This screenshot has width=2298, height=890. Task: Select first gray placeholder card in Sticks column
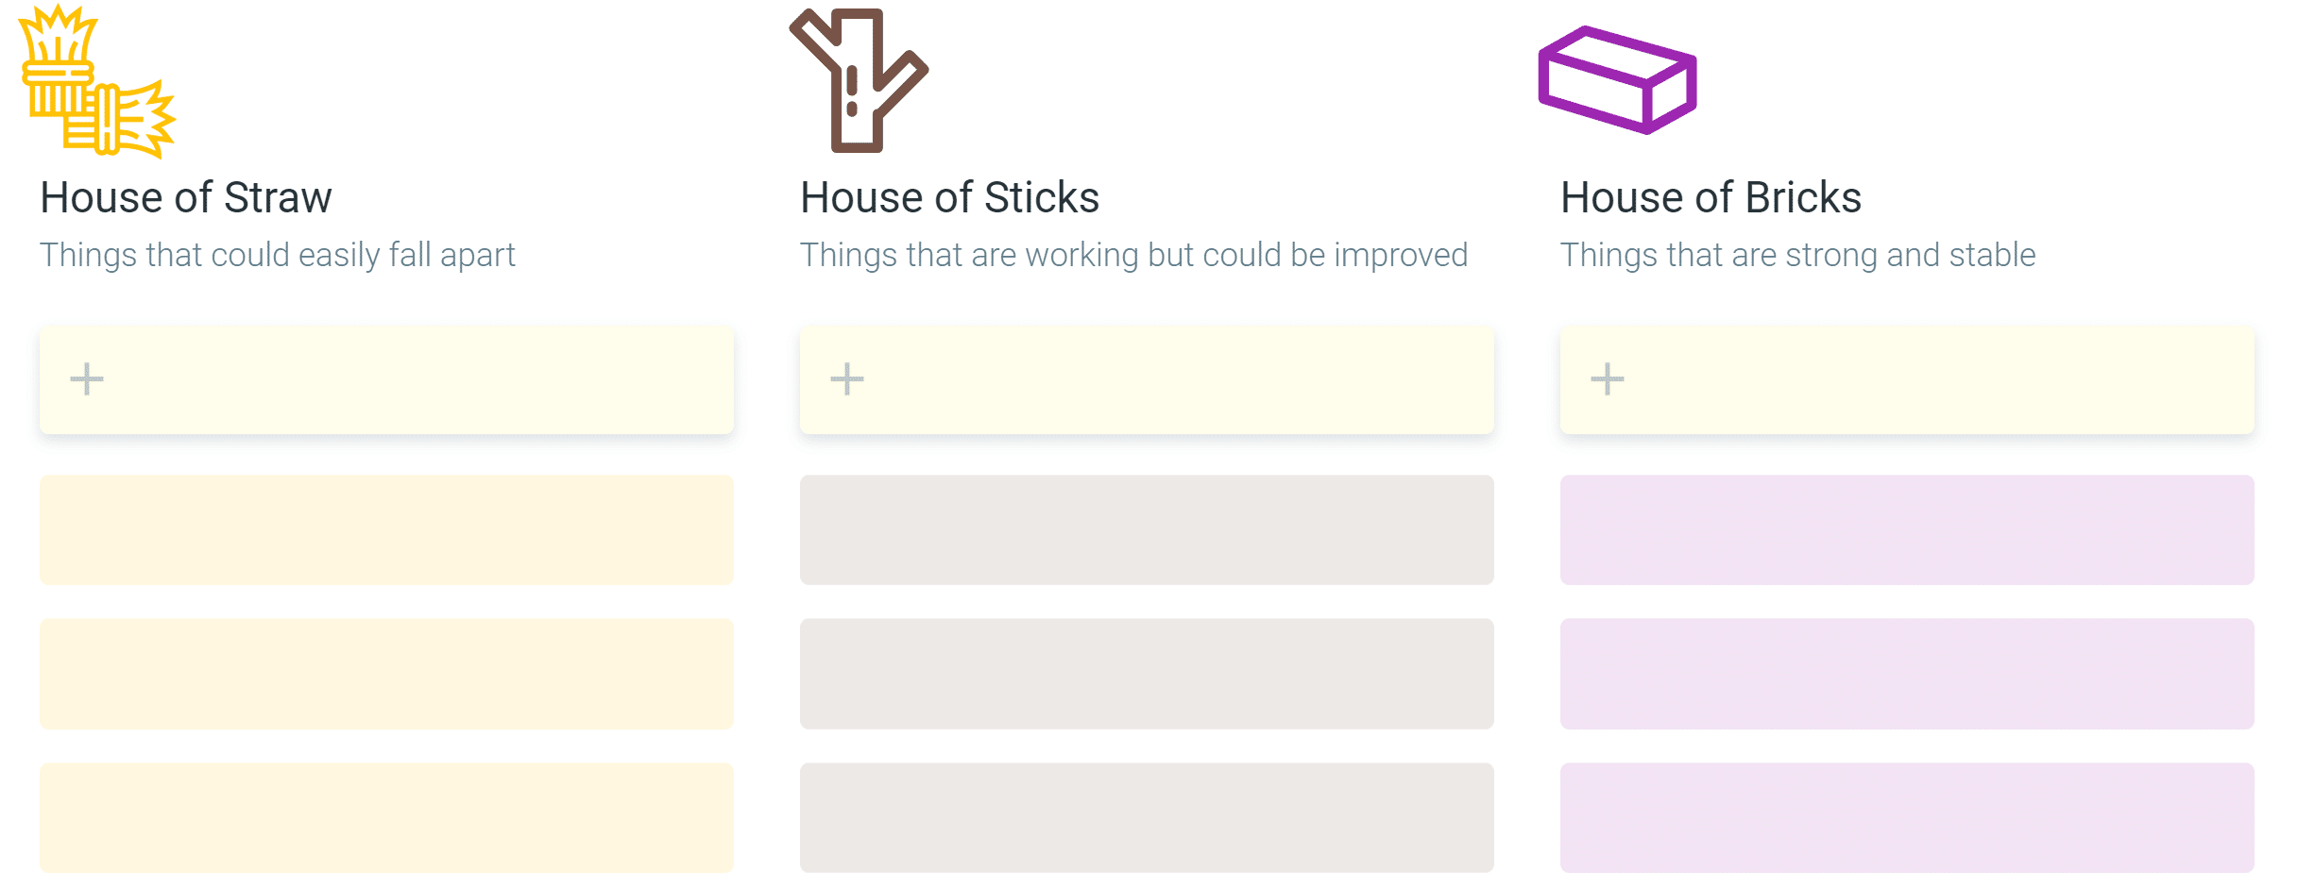pyautogui.click(x=1147, y=529)
